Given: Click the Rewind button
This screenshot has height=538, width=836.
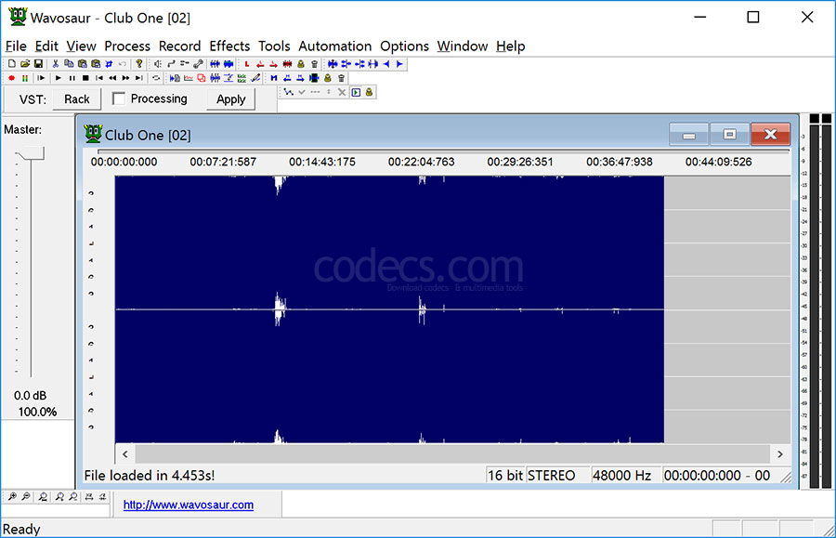Looking at the screenshot, I should [x=112, y=78].
